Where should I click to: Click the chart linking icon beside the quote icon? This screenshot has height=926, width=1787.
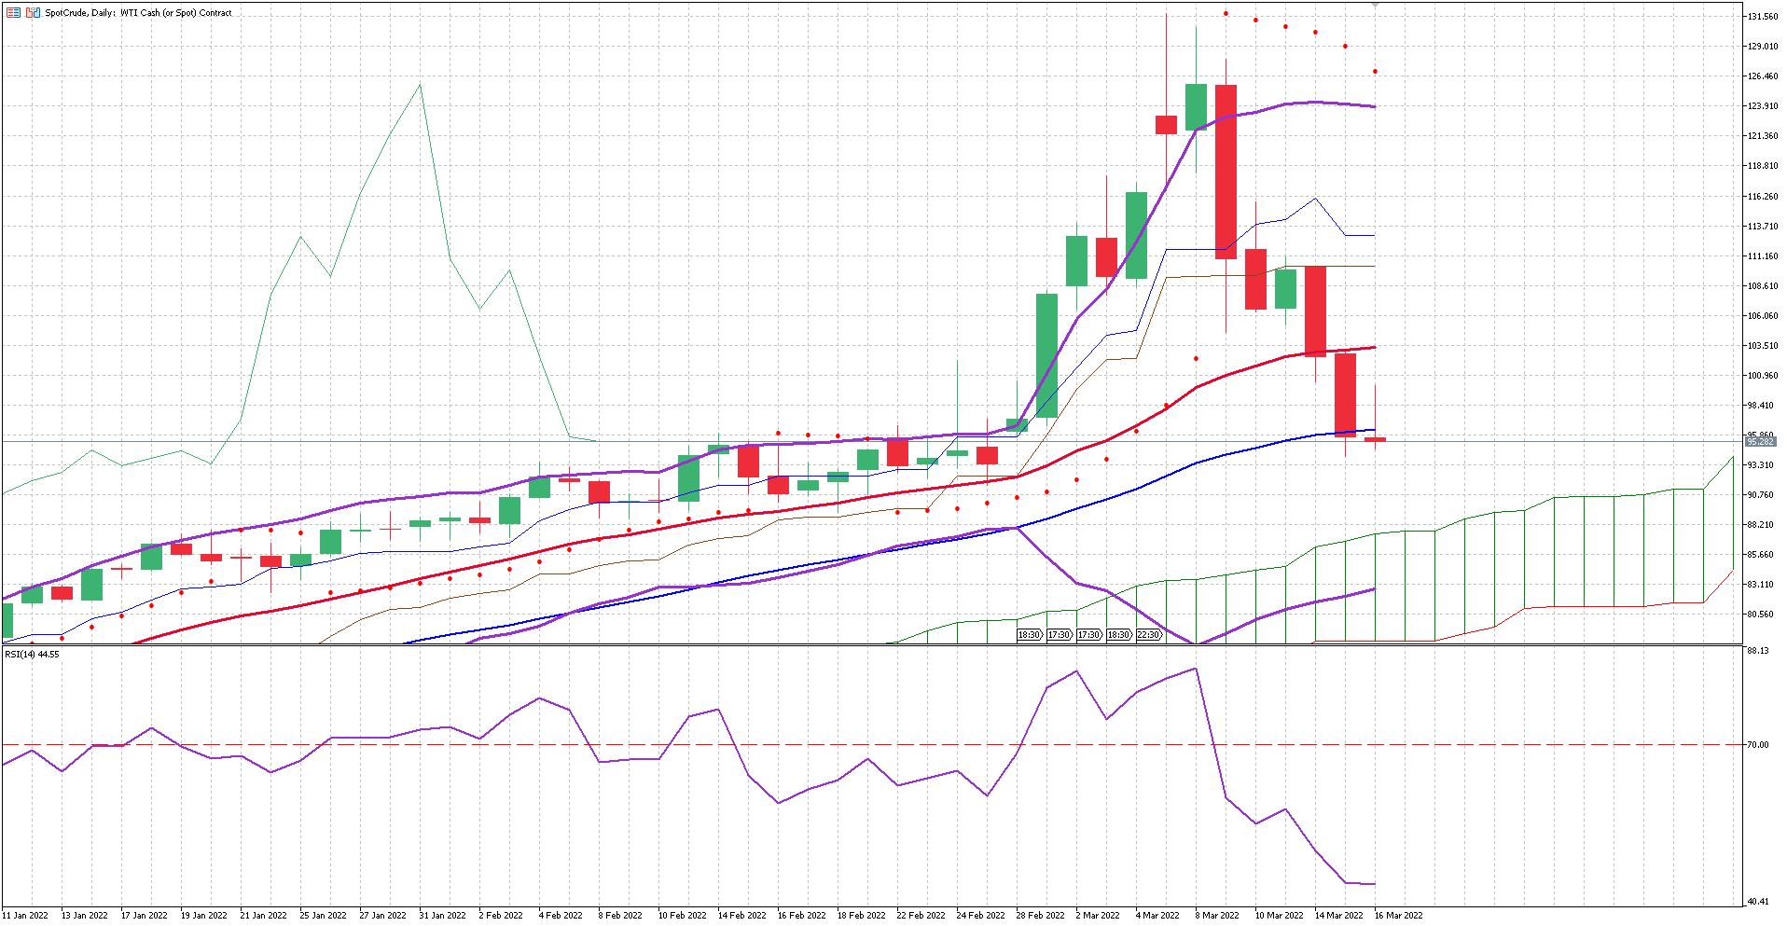[x=32, y=12]
